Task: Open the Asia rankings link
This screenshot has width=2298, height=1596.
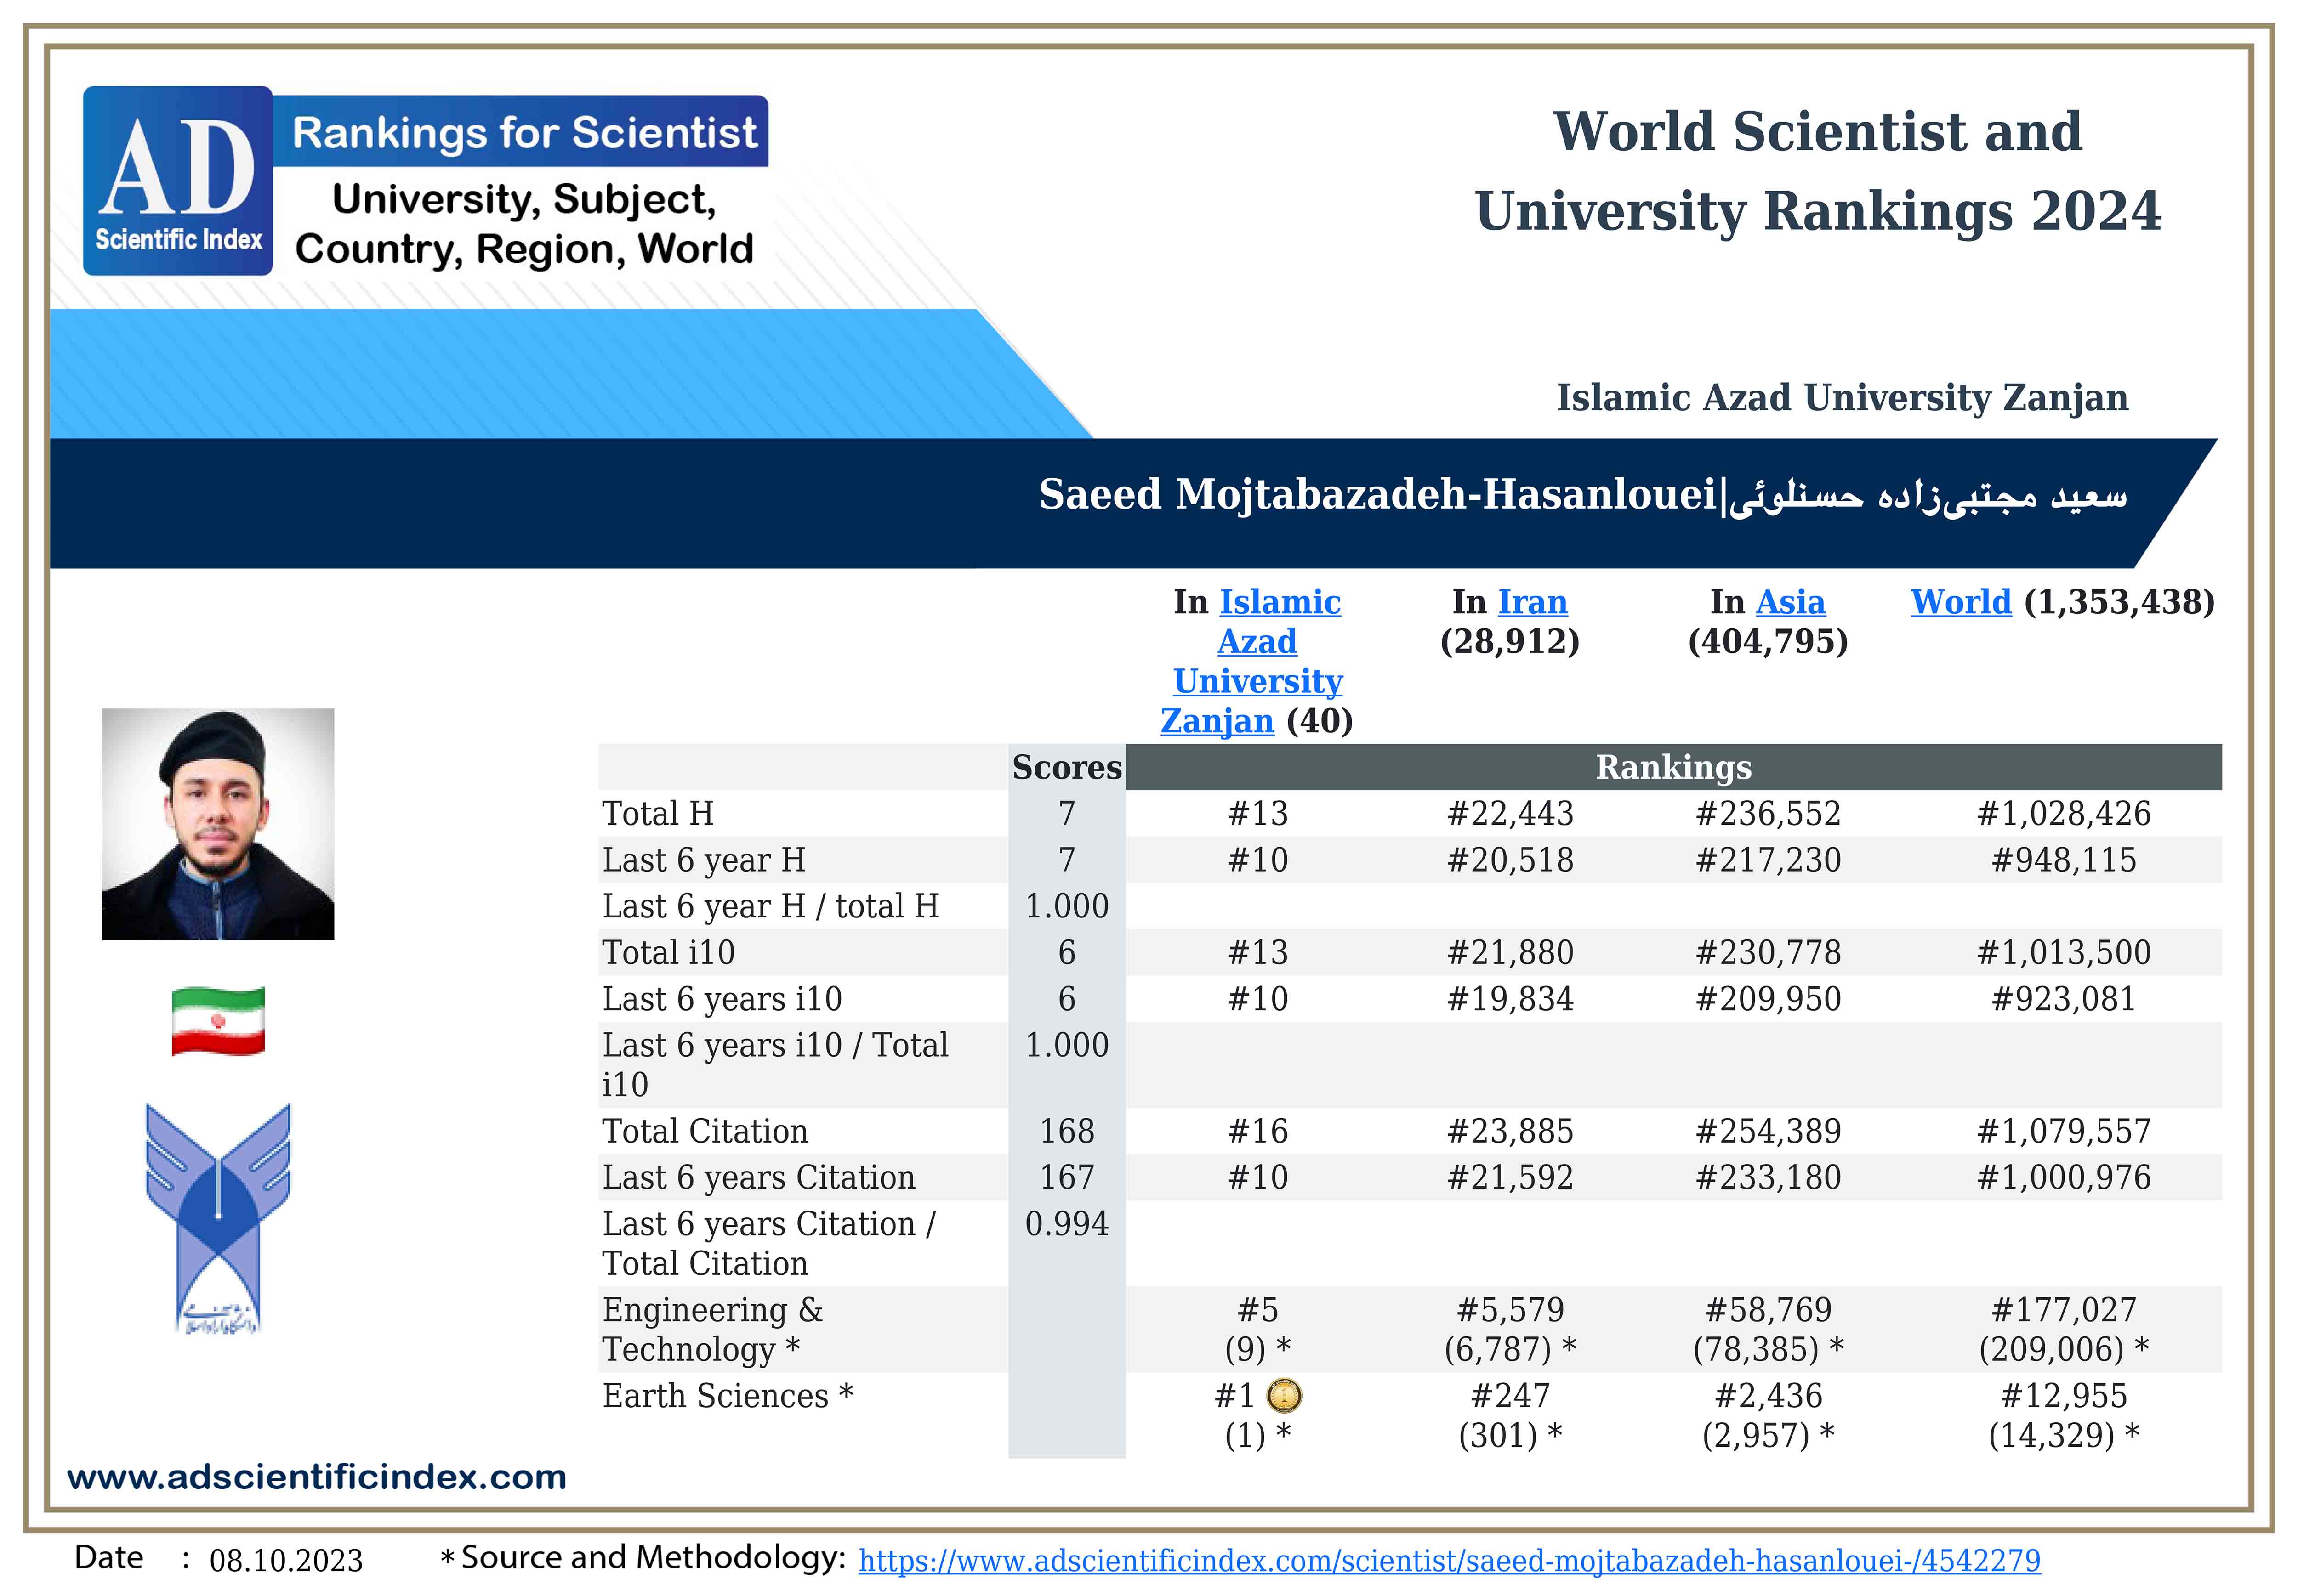Action: point(1790,602)
